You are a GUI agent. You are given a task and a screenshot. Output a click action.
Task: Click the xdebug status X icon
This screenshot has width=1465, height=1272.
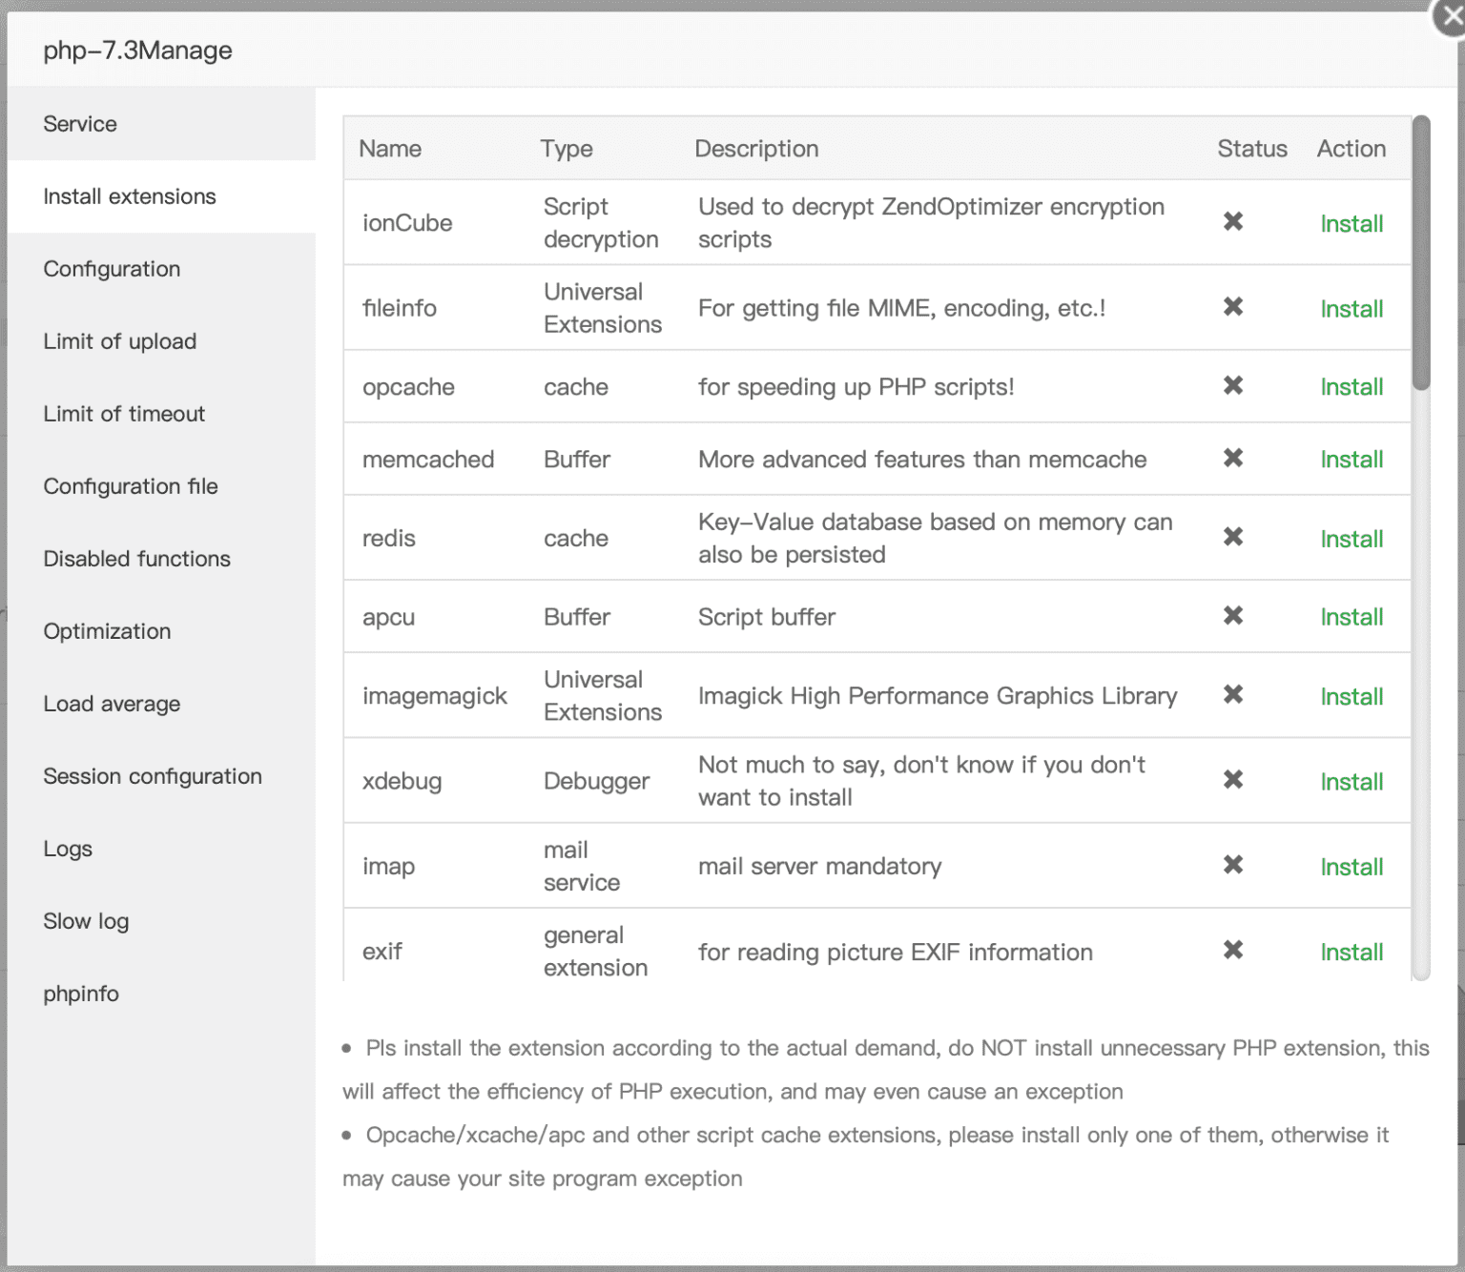pyautogui.click(x=1232, y=781)
